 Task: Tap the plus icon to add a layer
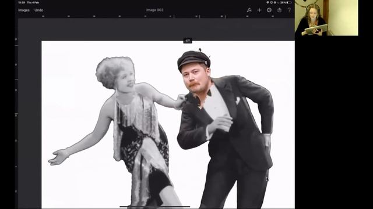click(259, 10)
